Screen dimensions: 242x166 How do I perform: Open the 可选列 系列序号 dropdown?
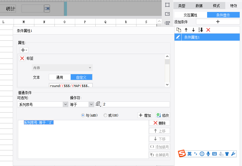click(65, 105)
